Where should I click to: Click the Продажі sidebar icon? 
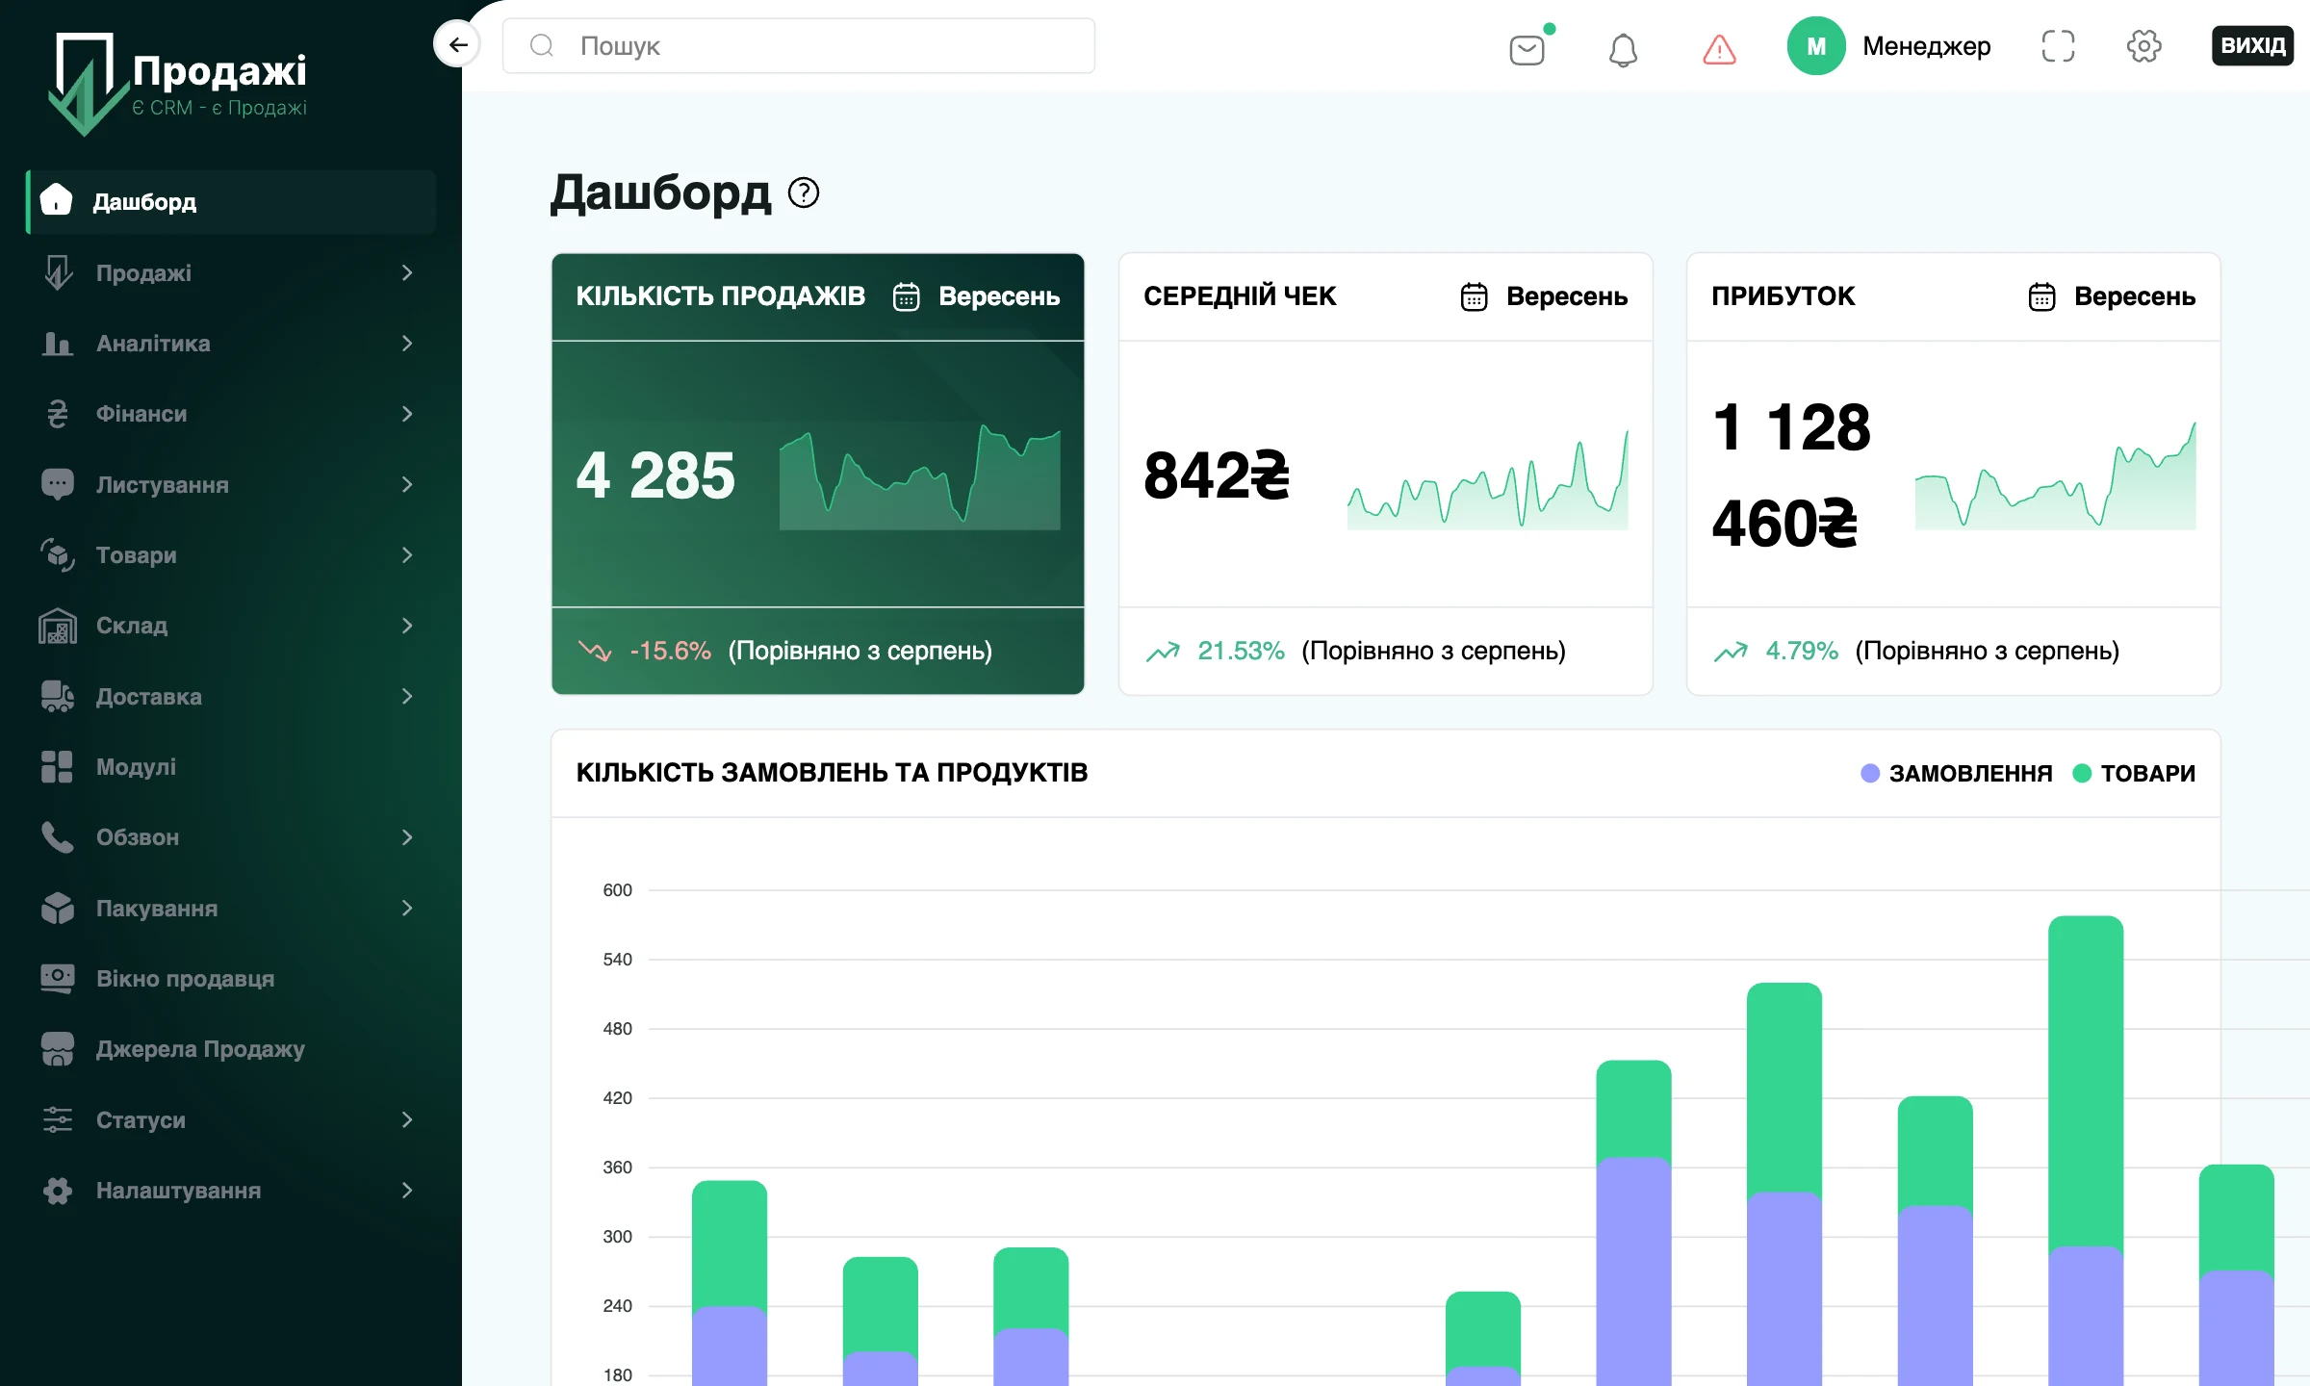(x=58, y=272)
